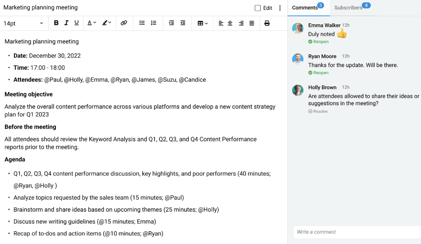Toggle bold formatting

56,23
